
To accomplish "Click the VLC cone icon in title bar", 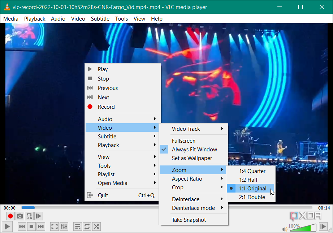I will [x=7, y=7].
